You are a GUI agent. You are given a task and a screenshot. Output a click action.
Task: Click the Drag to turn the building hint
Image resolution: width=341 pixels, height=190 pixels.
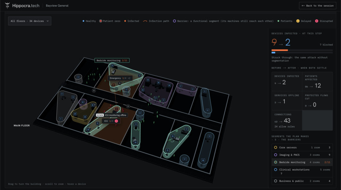click(x=47, y=184)
